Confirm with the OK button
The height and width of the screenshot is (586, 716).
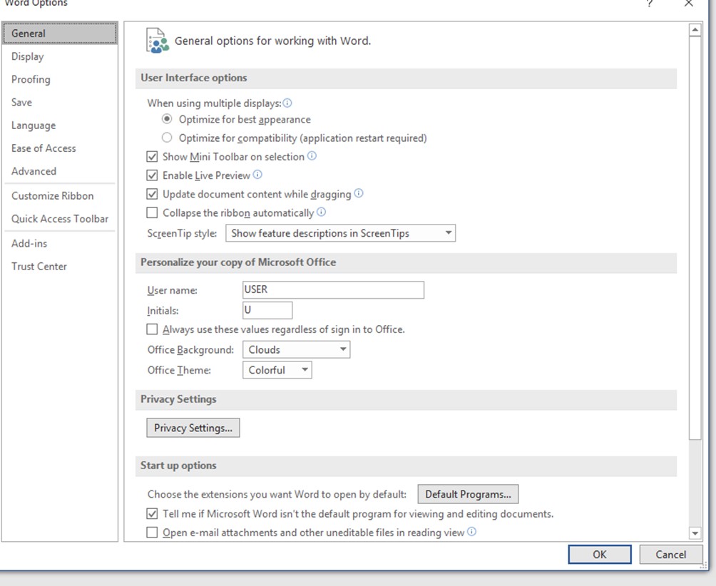coord(600,555)
